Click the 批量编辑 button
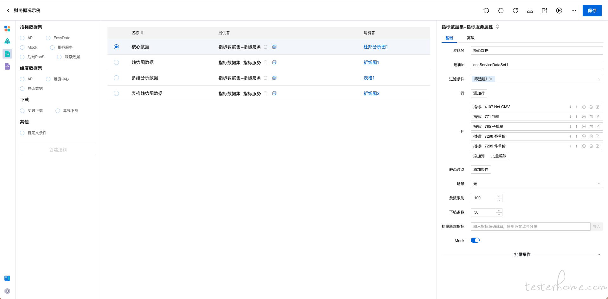The image size is (608, 299). tap(499, 156)
